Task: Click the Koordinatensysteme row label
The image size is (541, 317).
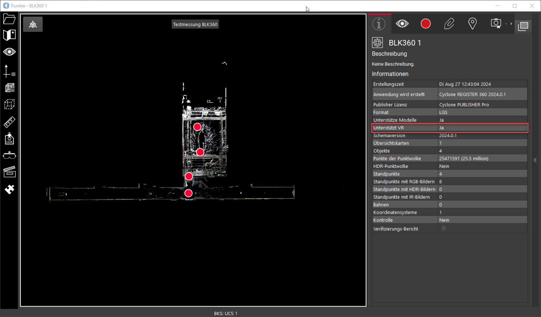Action: click(x=395, y=212)
